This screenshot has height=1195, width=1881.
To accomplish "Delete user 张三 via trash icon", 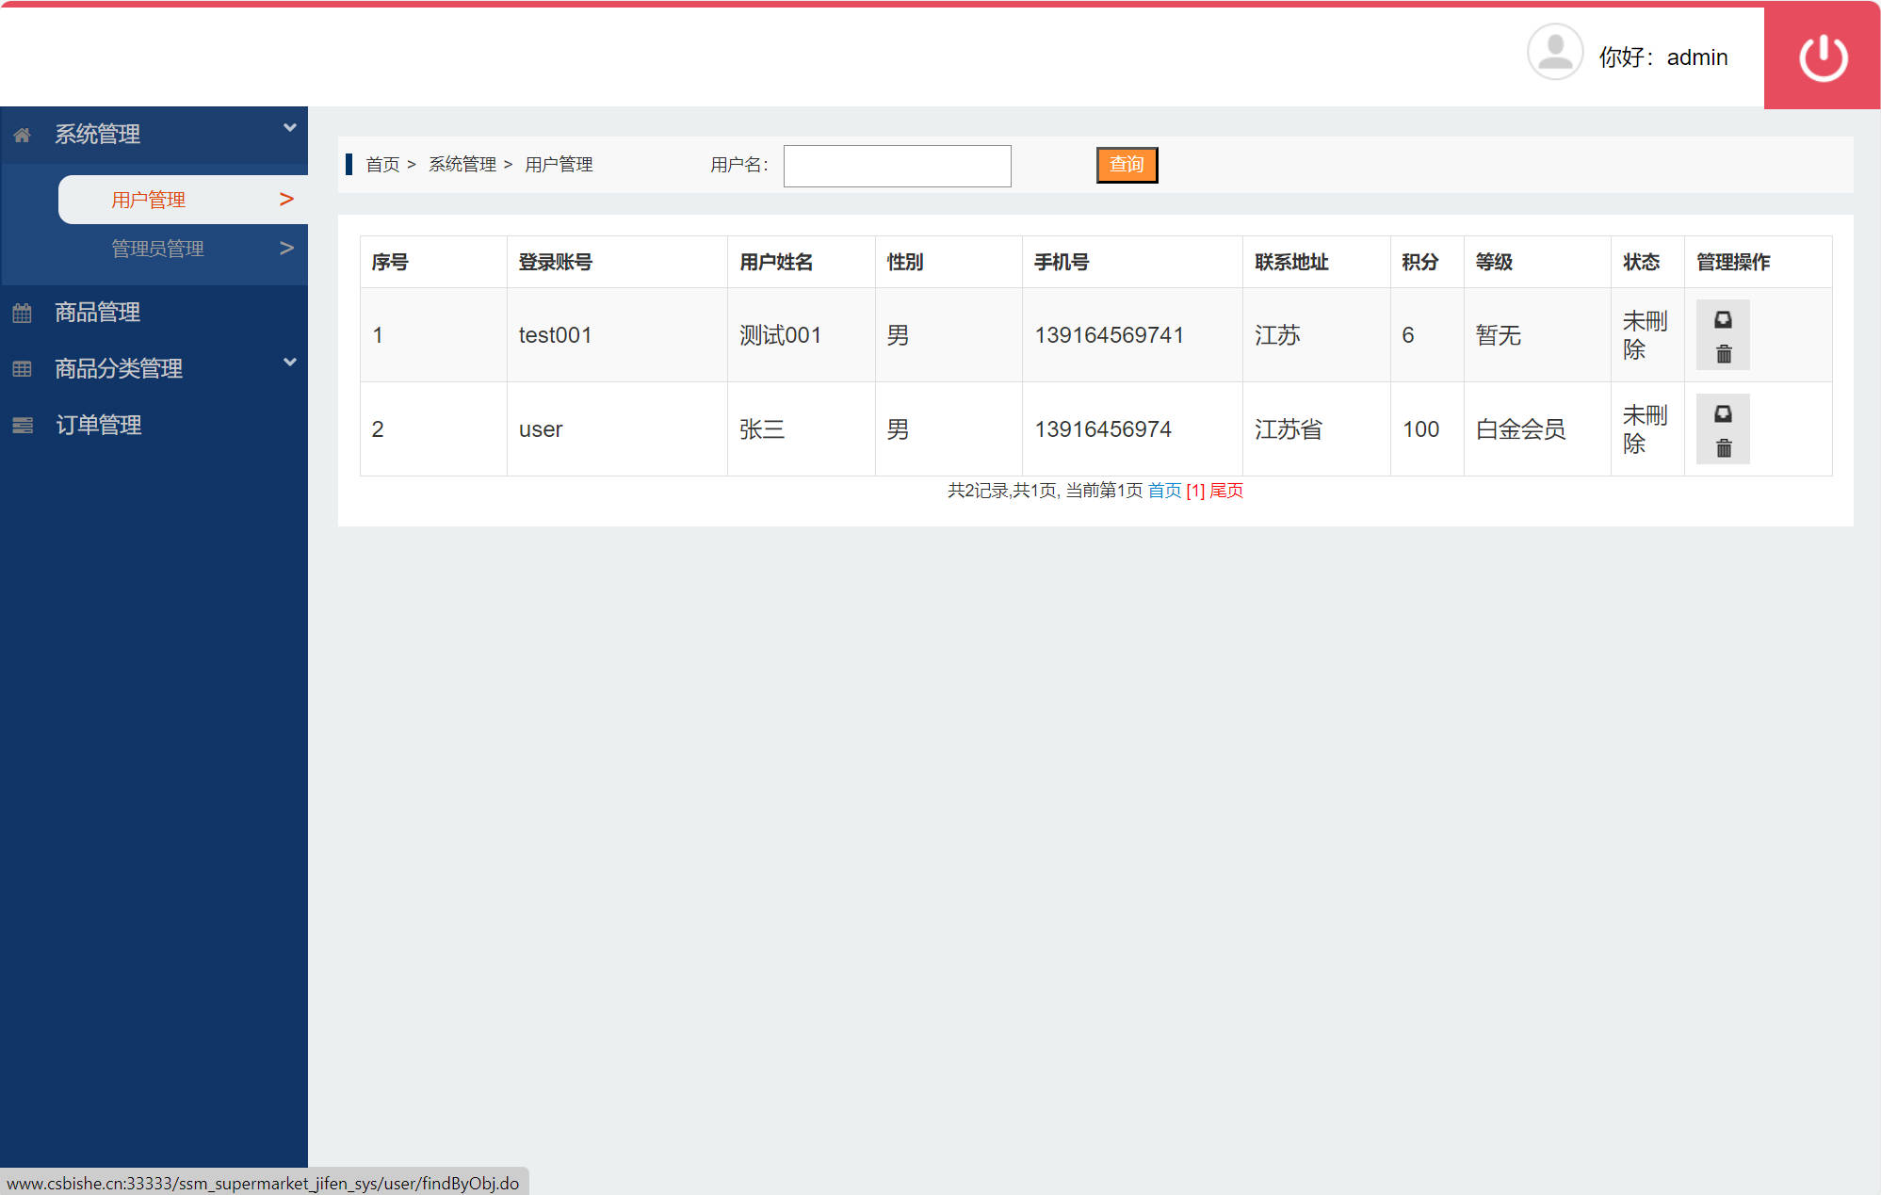I will tap(1723, 448).
